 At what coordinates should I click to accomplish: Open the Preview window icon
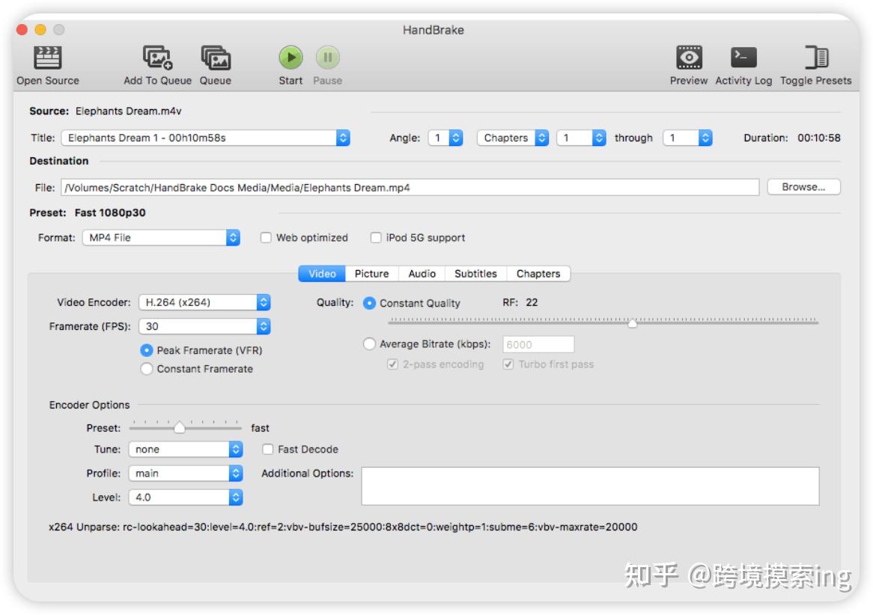point(689,58)
